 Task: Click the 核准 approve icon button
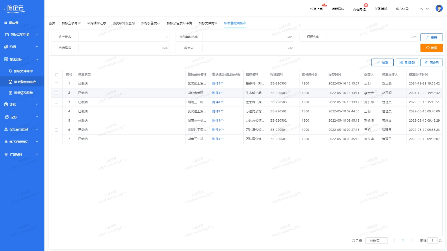tap(382, 62)
